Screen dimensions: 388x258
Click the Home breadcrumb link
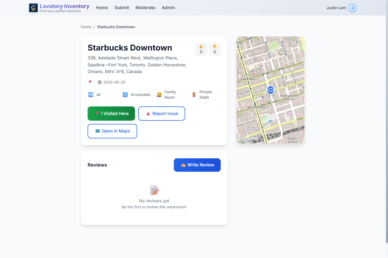(86, 27)
